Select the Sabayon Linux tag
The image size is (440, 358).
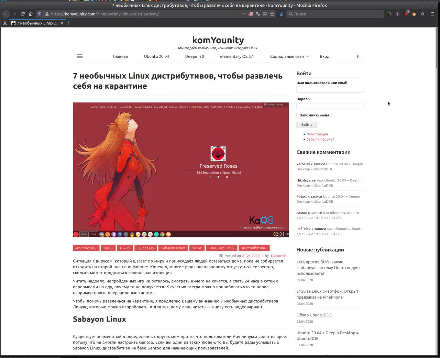[173, 248]
